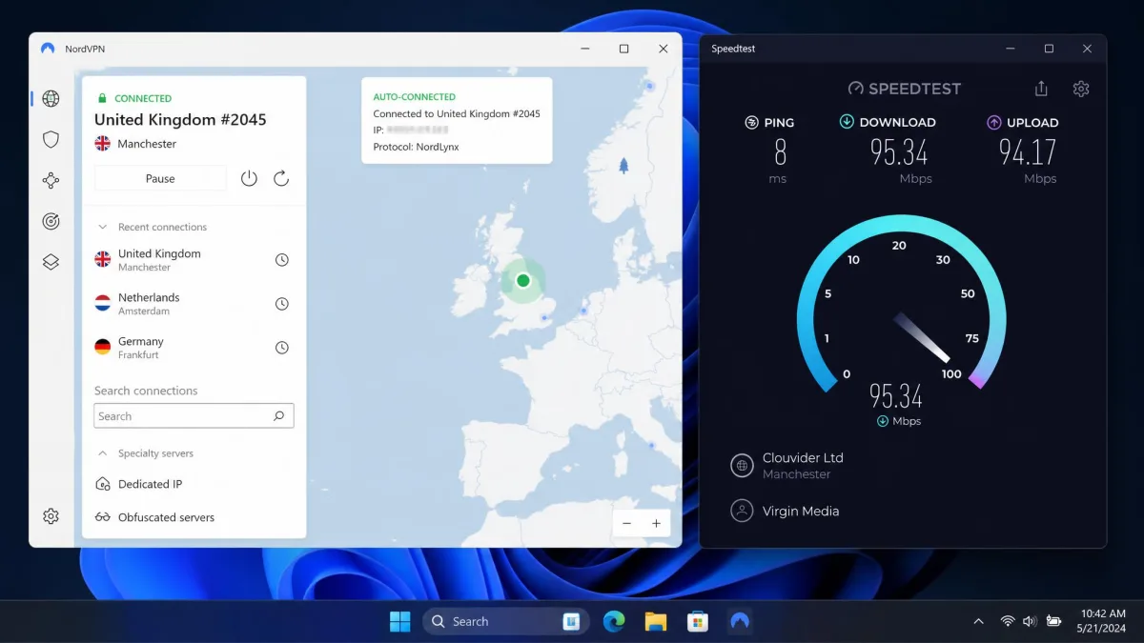Click the Speedtest share icon
Screen dimensions: 1144x643
1041,89
